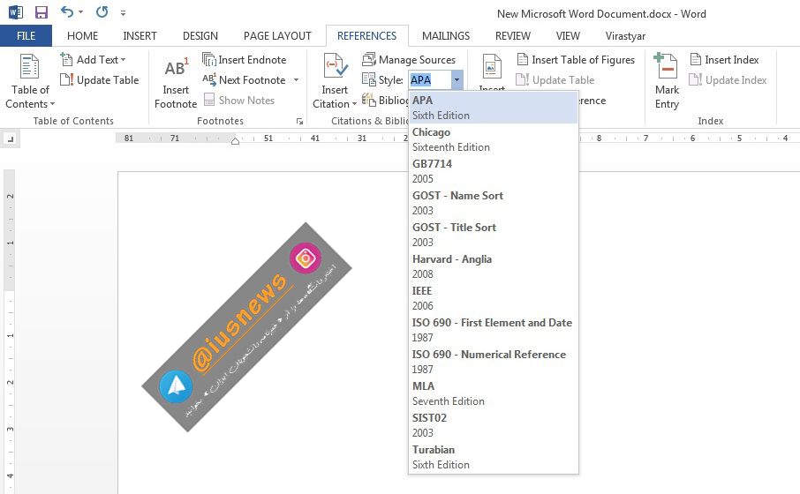Click the Save icon in quick access toolbar
Screen dimensions: 800x494
tap(42, 13)
